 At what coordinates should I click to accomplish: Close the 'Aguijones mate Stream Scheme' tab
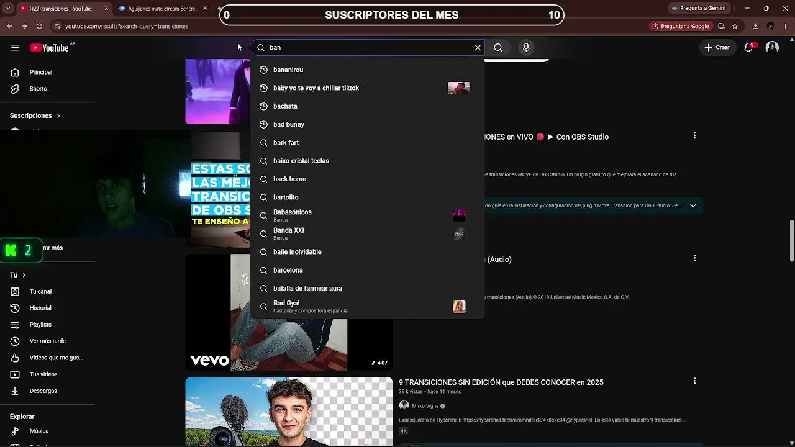point(205,9)
